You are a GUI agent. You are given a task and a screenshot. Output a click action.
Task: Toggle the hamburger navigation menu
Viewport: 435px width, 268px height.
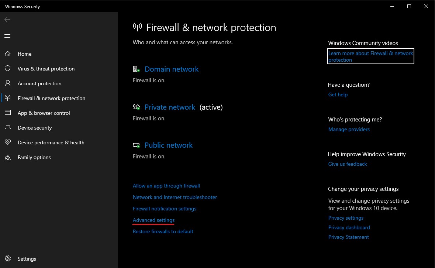7,36
